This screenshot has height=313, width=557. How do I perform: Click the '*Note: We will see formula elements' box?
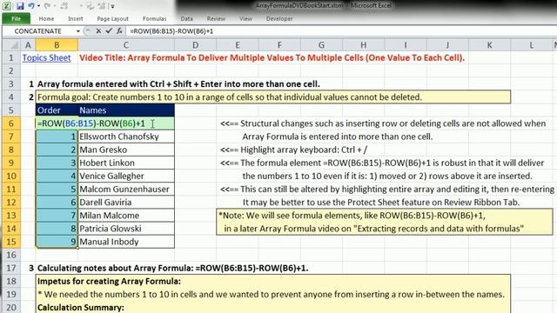click(385, 223)
